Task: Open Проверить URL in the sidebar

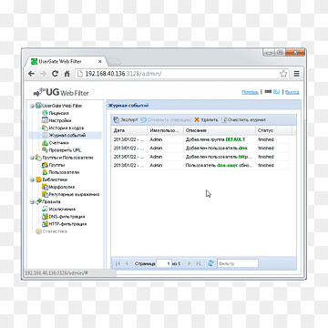Action: 65,150
